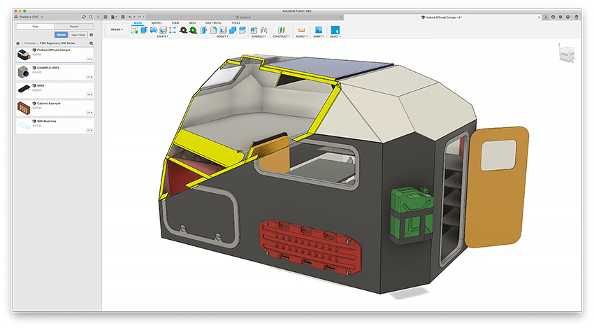This screenshot has height=328, width=594.
Task: Click the Measure icon in Inspect group
Action: 301,30
